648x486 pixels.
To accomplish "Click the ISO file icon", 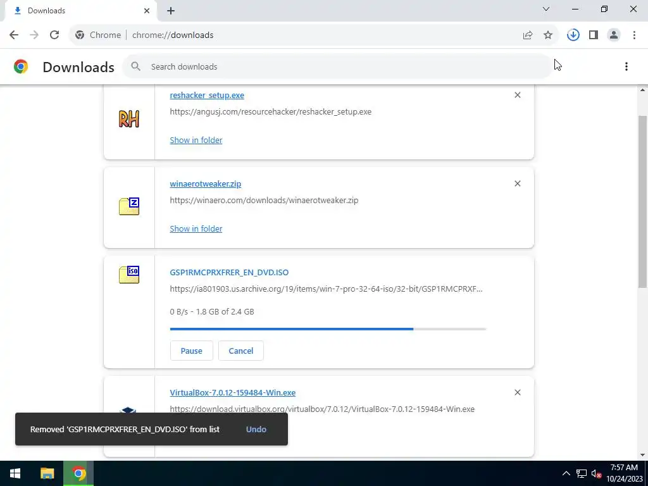I will click(129, 275).
